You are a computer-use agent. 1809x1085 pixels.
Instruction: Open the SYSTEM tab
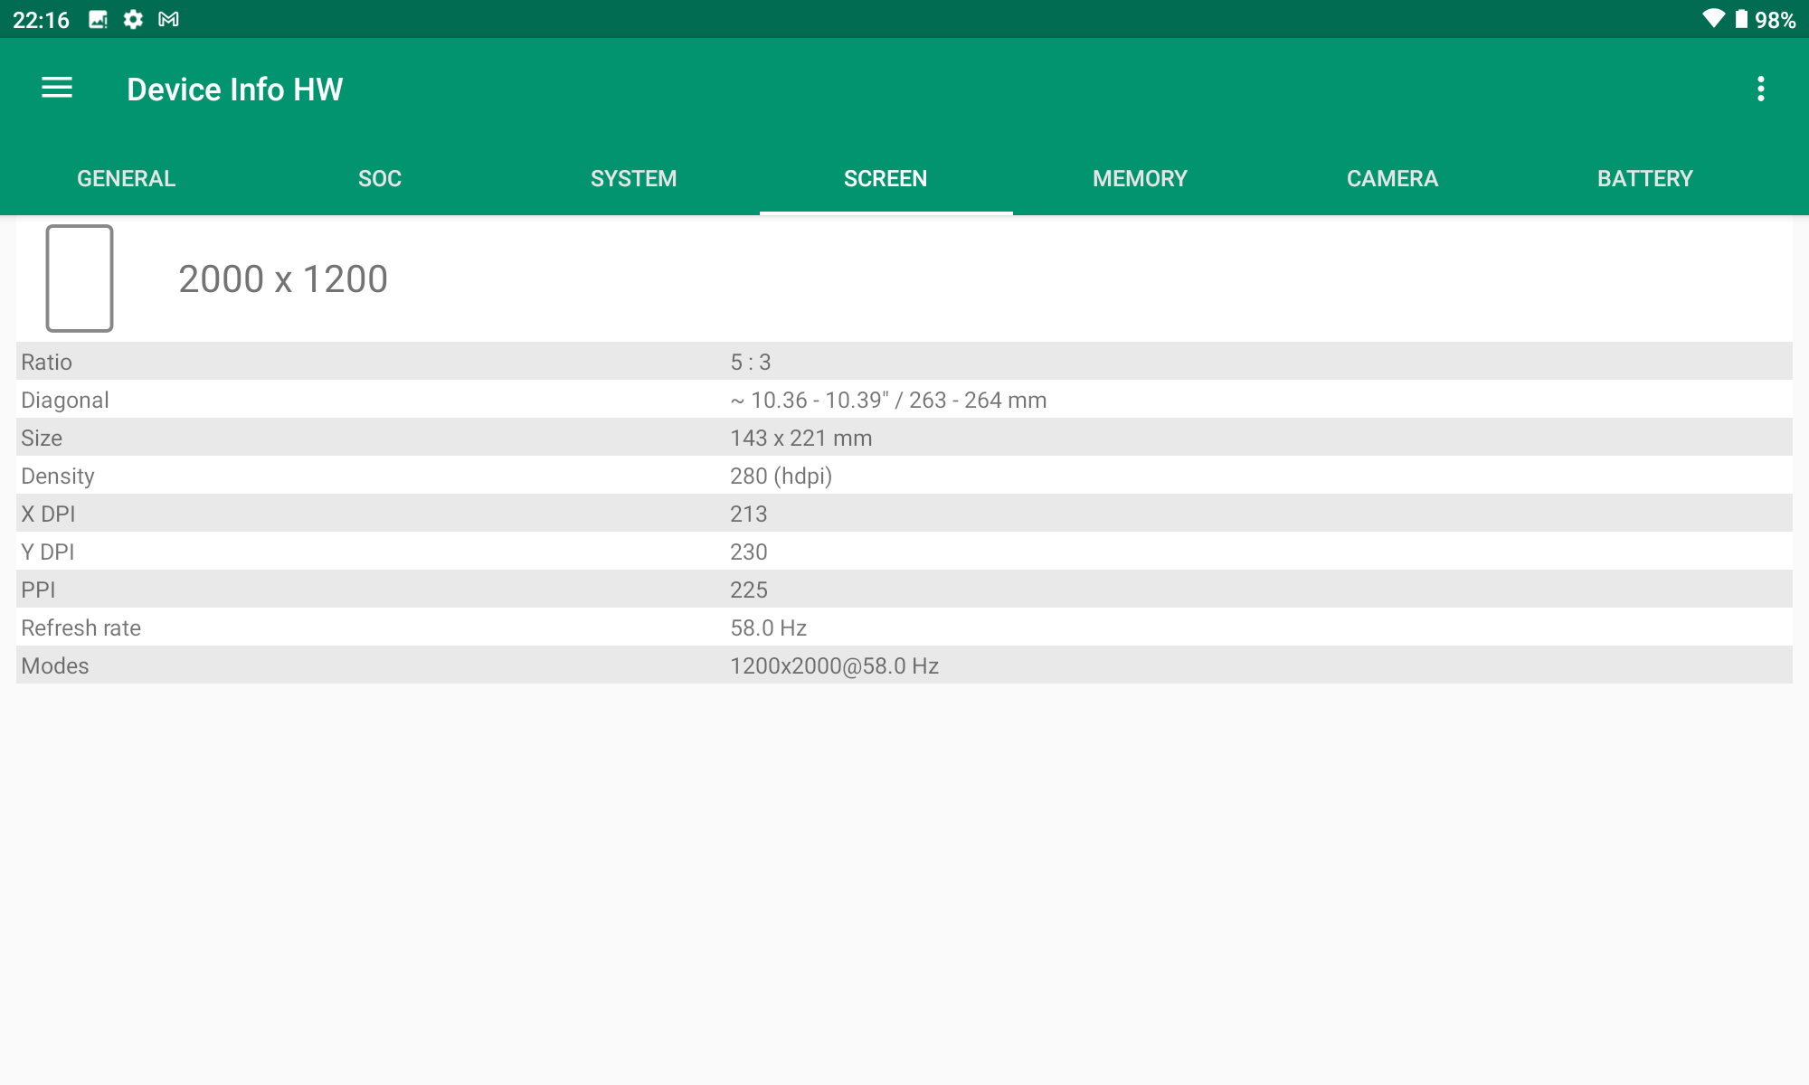tap(633, 178)
